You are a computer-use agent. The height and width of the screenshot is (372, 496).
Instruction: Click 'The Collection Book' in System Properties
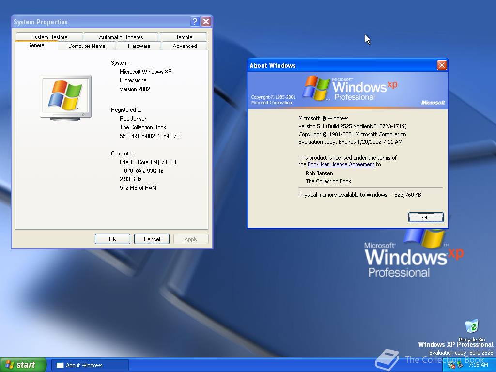(x=143, y=127)
